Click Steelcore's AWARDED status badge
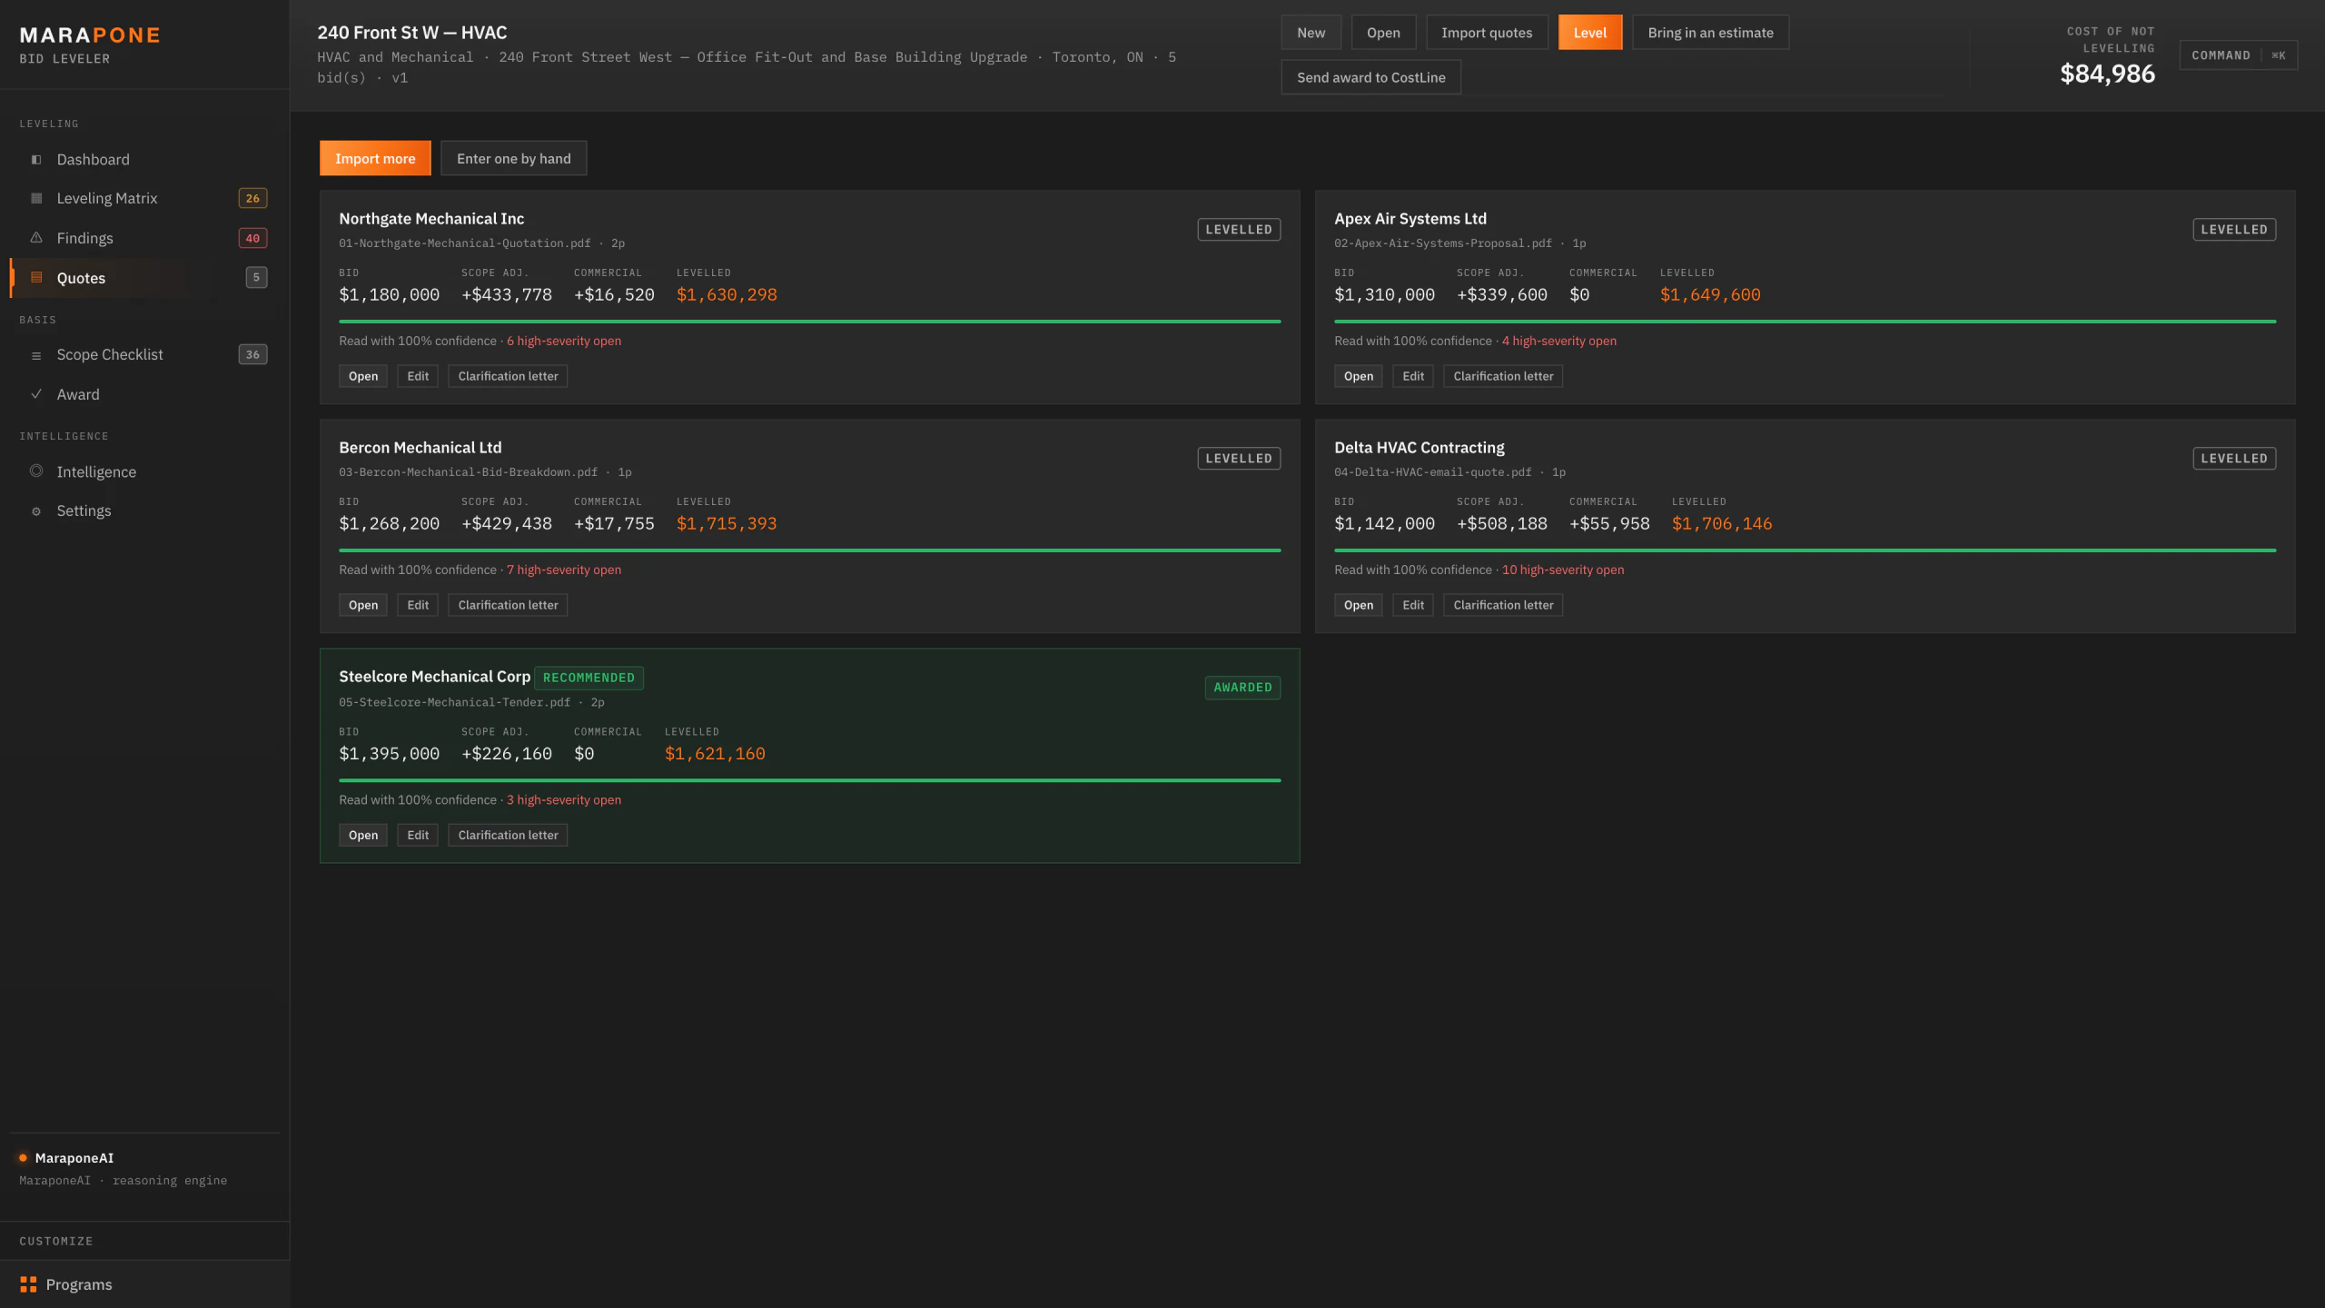Image resolution: width=2325 pixels, height=1308 pixels. pyautogui.click(x=1242, y=688)
